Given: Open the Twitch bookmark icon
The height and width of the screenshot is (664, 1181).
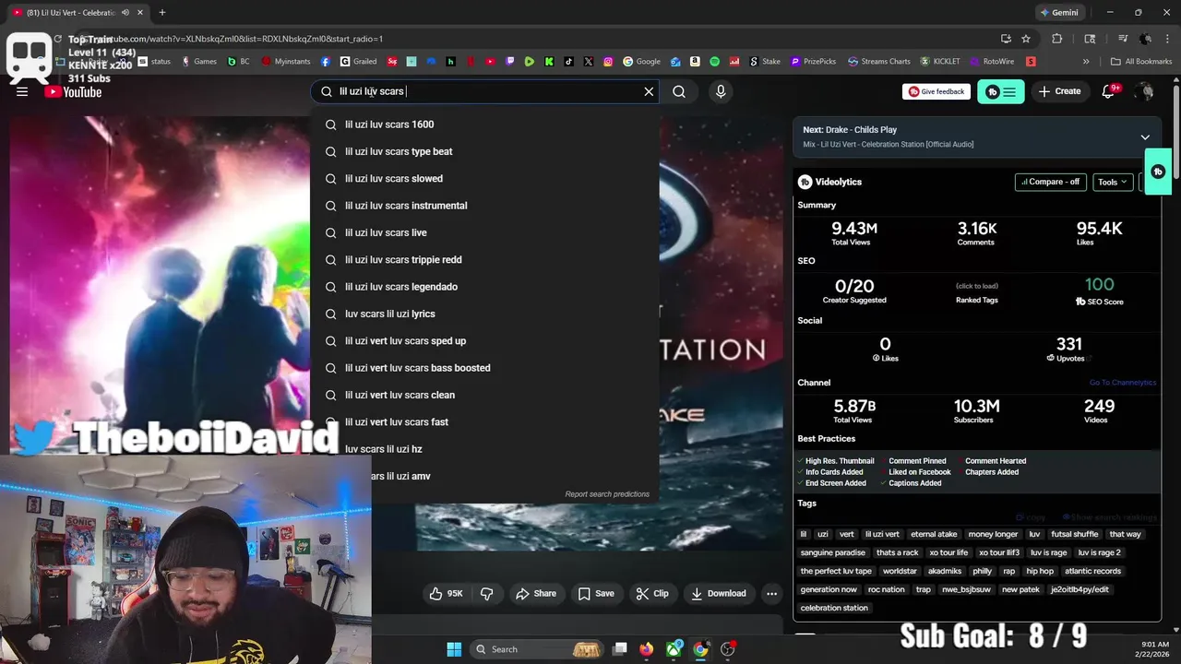Looking at the screenshot, I should (x=509, y=62).
